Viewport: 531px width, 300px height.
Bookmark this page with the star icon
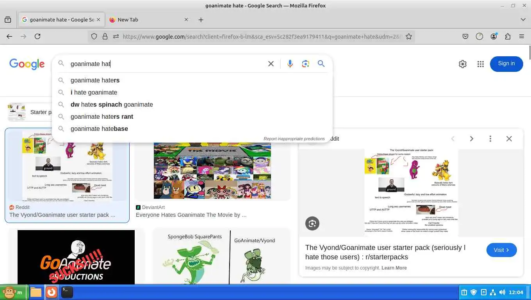[408, 36]
